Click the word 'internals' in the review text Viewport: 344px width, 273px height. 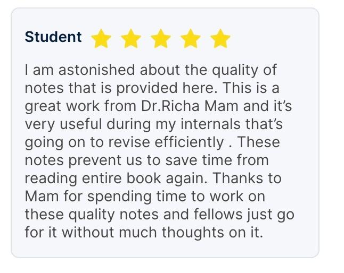point(211,124)
